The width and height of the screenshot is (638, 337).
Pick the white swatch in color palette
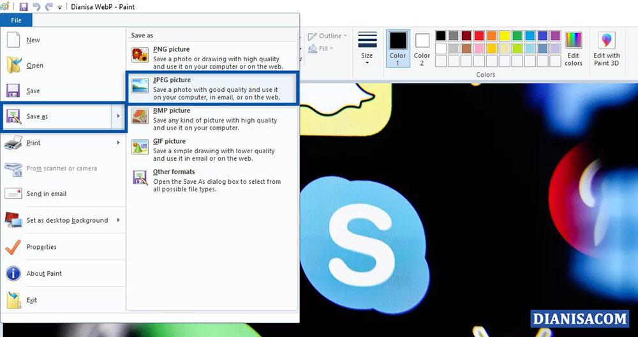point(441,49)
